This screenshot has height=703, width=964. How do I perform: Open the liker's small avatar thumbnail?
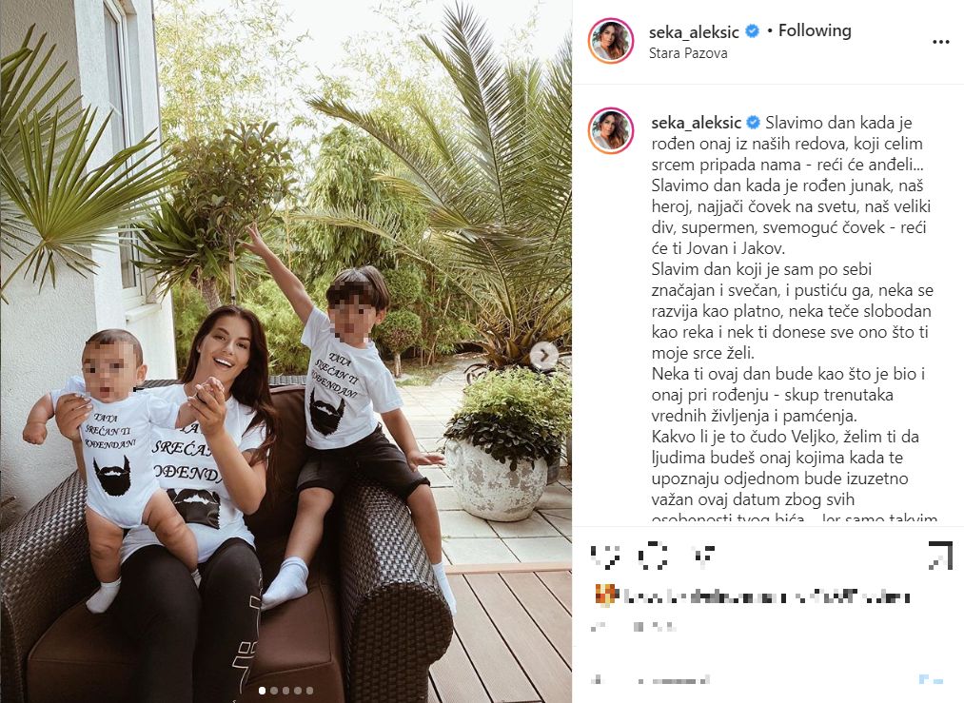605,596
